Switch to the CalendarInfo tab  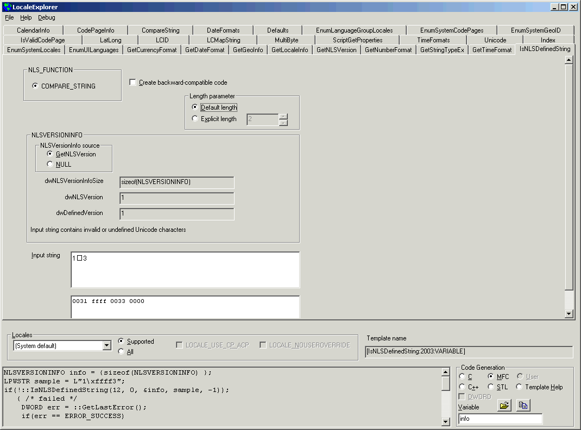pos(33,30)
